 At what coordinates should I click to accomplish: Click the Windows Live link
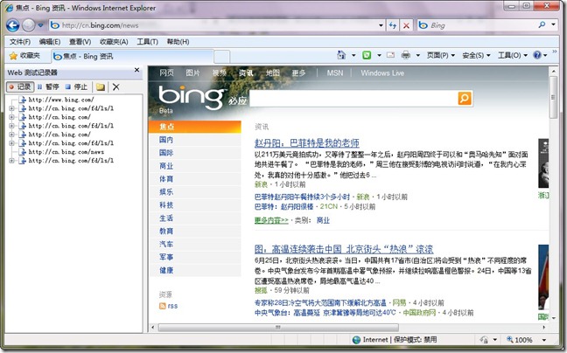click(x=382, y=73)
